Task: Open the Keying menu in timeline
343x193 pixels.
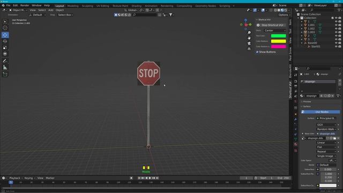Action: [29, 178]
